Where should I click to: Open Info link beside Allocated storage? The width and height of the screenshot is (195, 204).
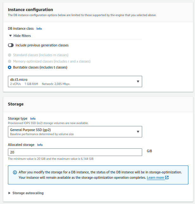pyautogui.click(x=40, y=145)
